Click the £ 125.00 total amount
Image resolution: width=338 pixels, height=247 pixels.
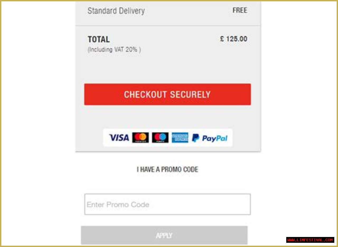pyautogui.click(x=234, y=39)
